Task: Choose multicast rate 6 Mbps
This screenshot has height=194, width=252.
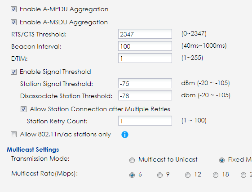Action: pyautogui.click(x=132, y=175)
